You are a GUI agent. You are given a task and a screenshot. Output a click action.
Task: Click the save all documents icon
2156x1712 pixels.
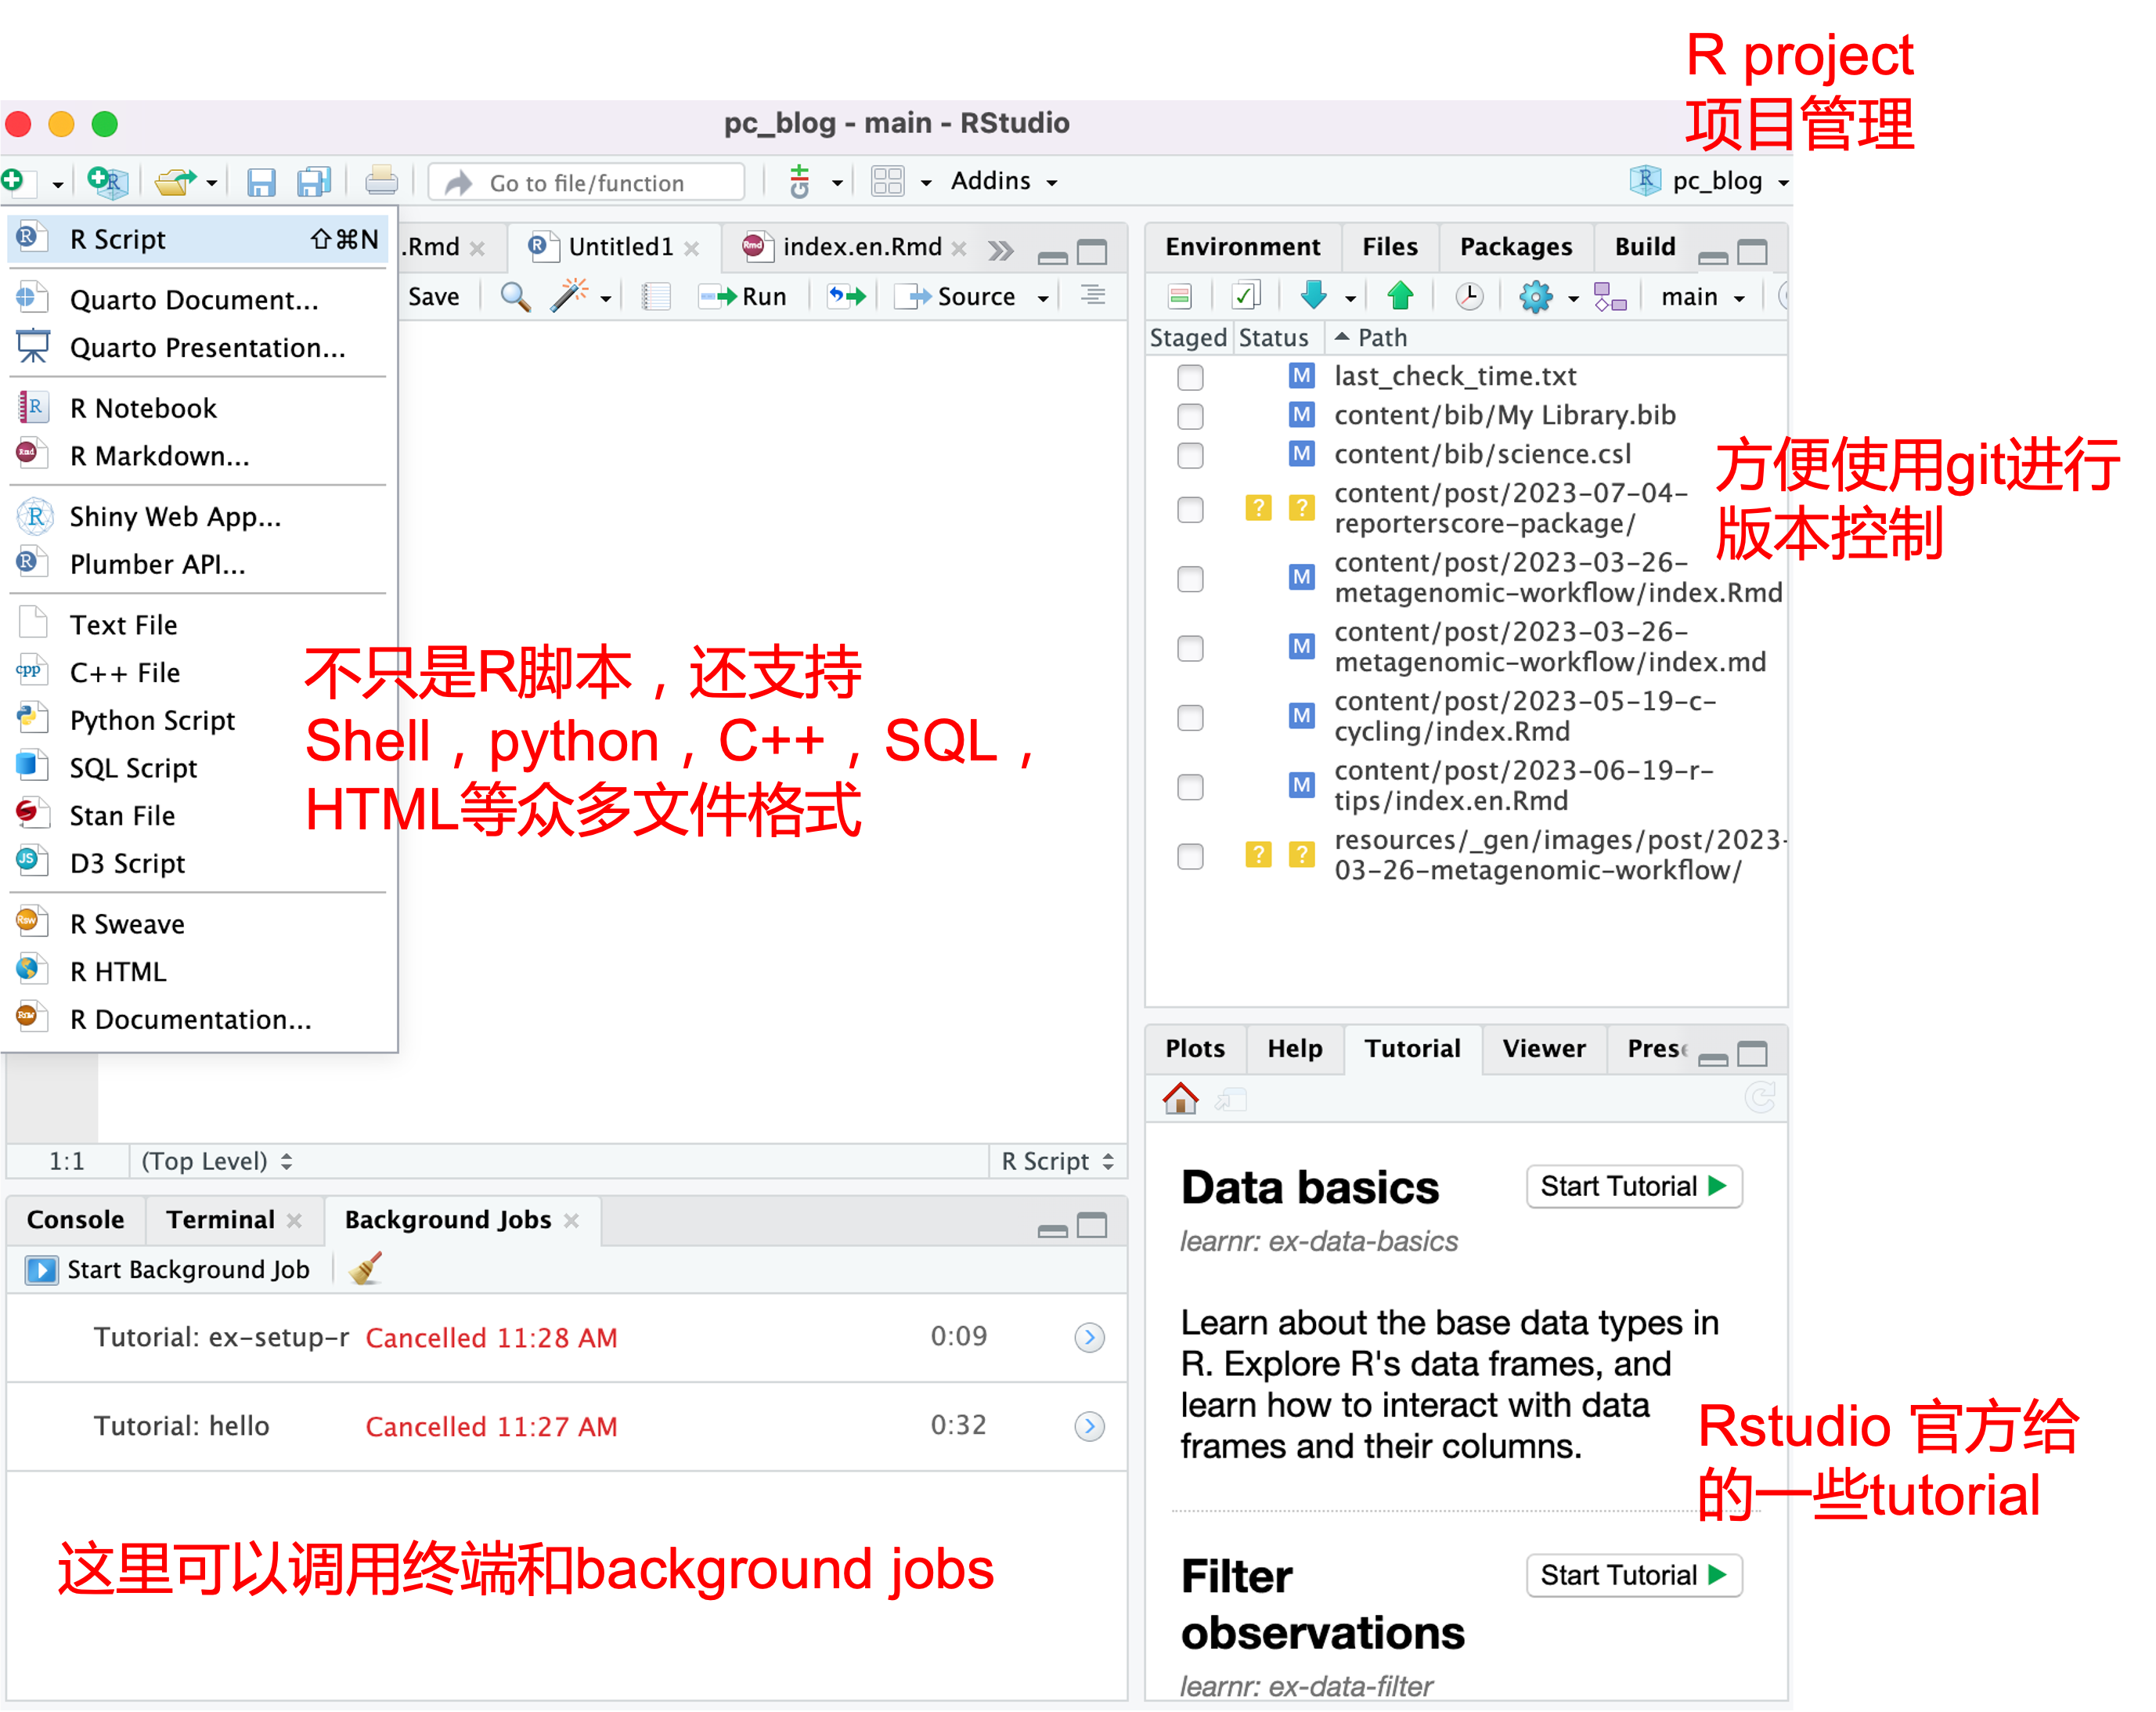pyautogui.click(x=314, y=182)
